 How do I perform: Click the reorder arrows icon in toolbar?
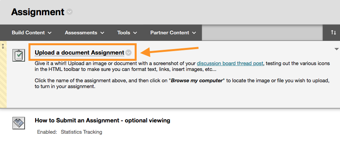333,32
